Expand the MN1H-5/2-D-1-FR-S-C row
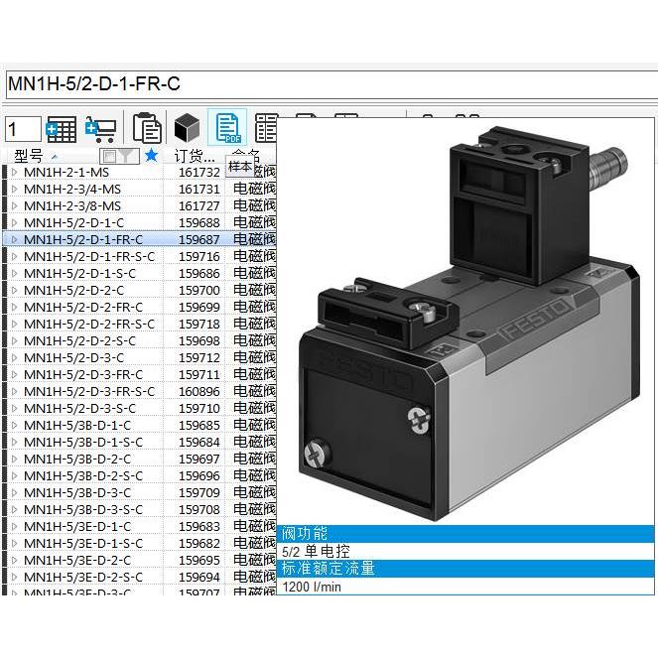 click(x=15, y=256)
